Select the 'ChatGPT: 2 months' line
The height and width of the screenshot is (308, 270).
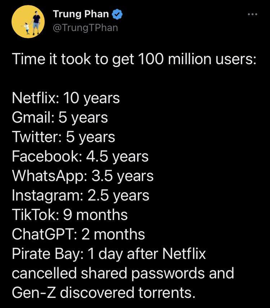point(78,234)
